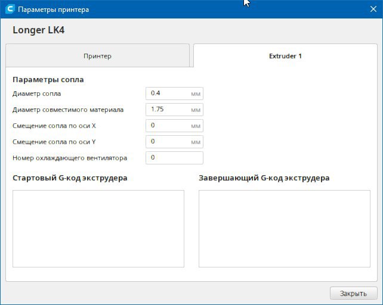Image resolution: width=383 pixels, height=305 pixels.
Task: Click the Номер охлаждающего вентилятора label
Action: (70, 158)
